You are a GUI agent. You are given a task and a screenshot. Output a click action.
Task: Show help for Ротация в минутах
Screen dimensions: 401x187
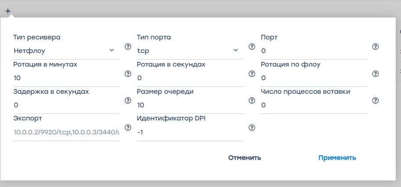point(128,74)
